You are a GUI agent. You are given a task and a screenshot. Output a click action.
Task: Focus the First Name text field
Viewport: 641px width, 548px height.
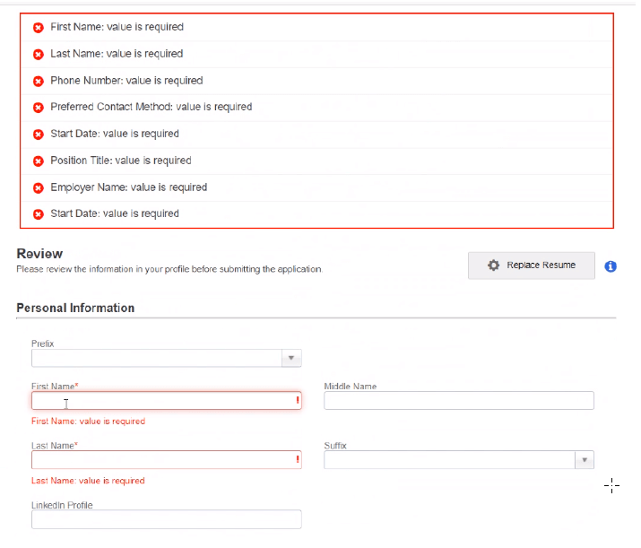click(161, 401)
